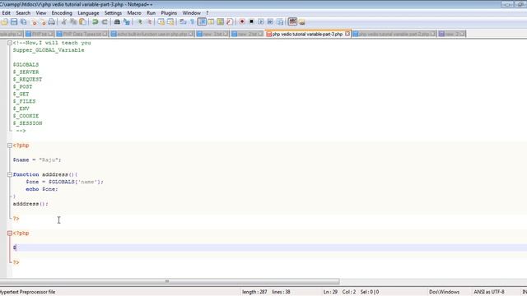527x296 pixels.
Task: Click the Save file toolbar icon
Action: (14, 22)
